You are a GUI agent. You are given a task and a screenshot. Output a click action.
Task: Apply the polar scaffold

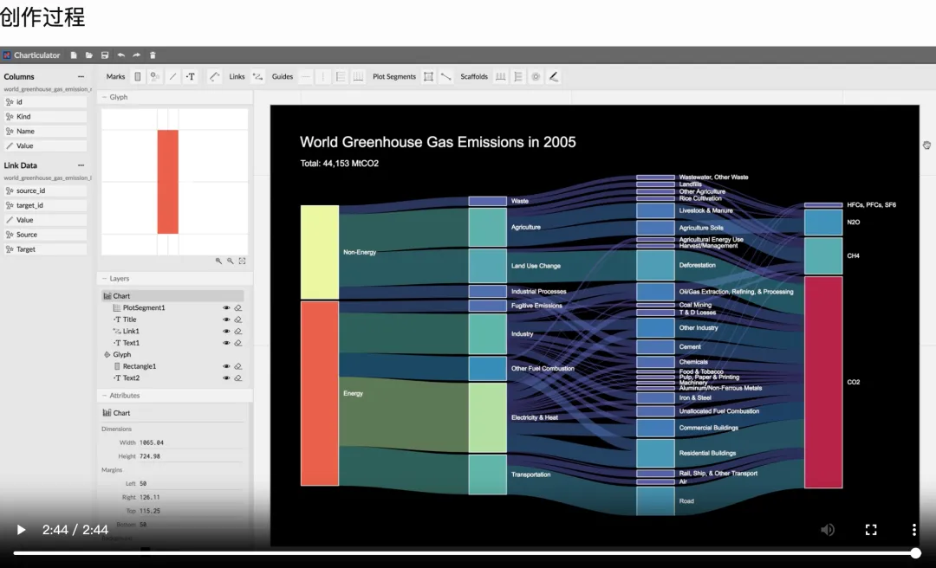coord(536,76)
